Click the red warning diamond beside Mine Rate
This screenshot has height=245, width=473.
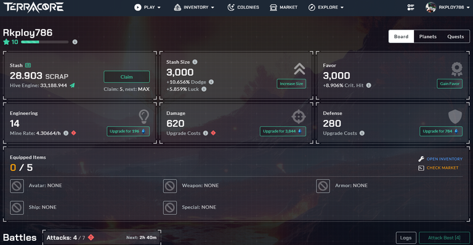(74, 133)
